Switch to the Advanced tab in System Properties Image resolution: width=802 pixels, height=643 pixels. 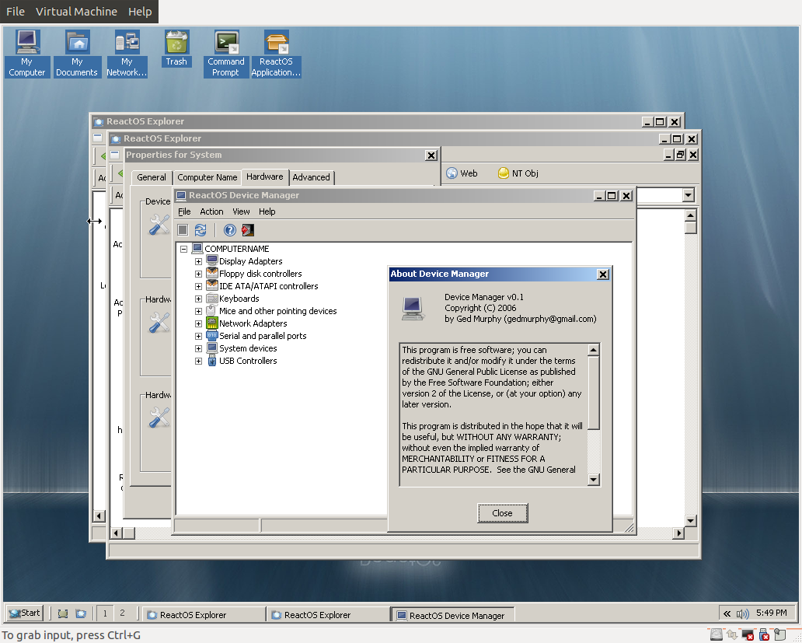click(x=311, y=176)
